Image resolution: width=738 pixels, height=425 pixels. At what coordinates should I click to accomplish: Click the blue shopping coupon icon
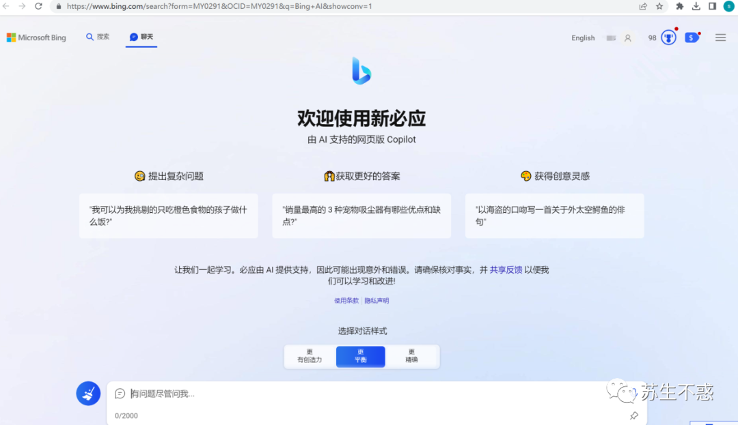click(692, 38)
